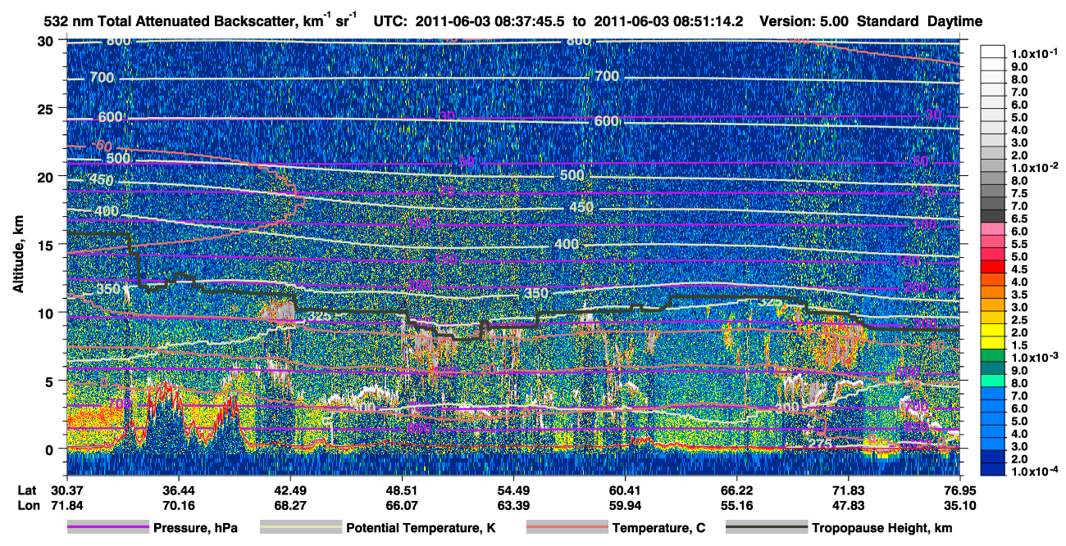Click latitude value 66.22
The image size is (1066, 546).
[x=737, y=490]
